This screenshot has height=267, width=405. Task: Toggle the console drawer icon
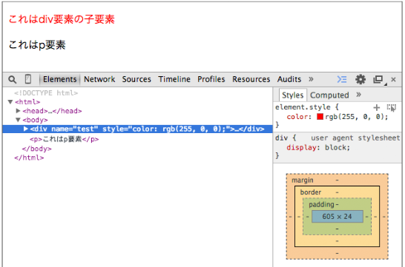pyautogui.click(x=342, y=79)
